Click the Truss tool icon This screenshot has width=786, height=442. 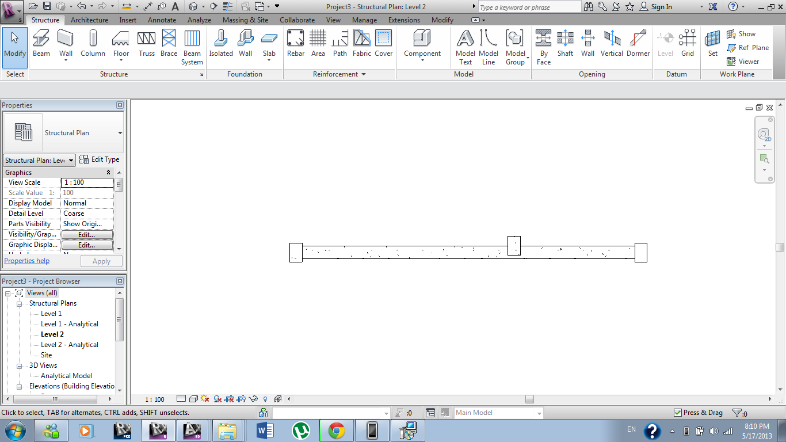pos(147,44)
